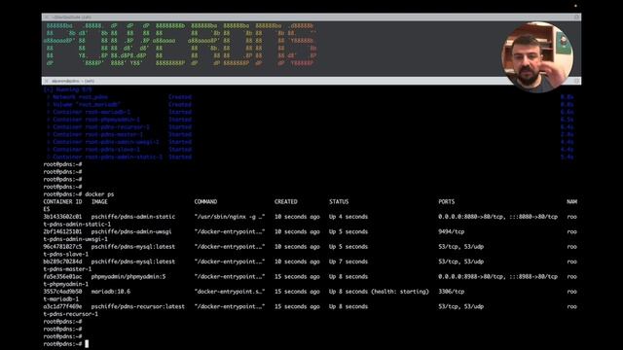
Task: Select container ID bb289c70284d
Action: (x=62, y=262)
